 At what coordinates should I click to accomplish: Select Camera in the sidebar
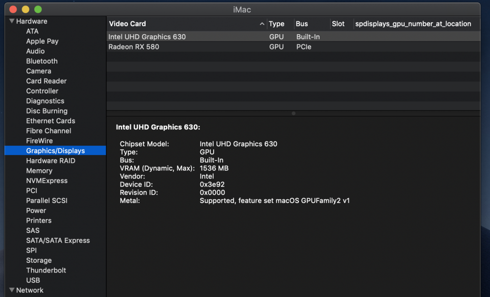(39, 71)
